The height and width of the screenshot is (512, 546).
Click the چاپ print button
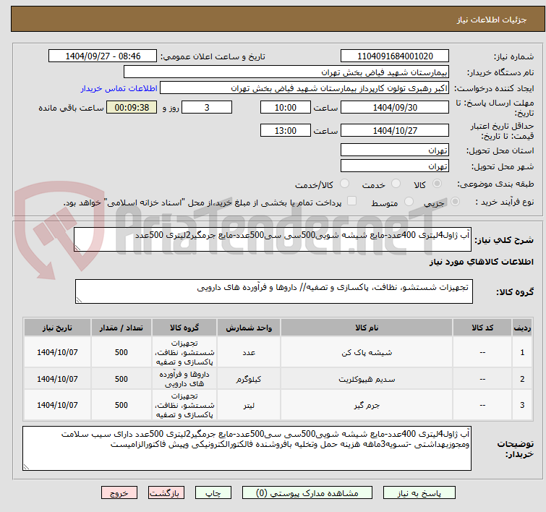(213, 493)
